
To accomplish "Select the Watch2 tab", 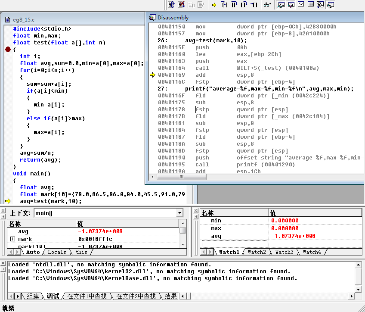I will click(x=257, y=252).
